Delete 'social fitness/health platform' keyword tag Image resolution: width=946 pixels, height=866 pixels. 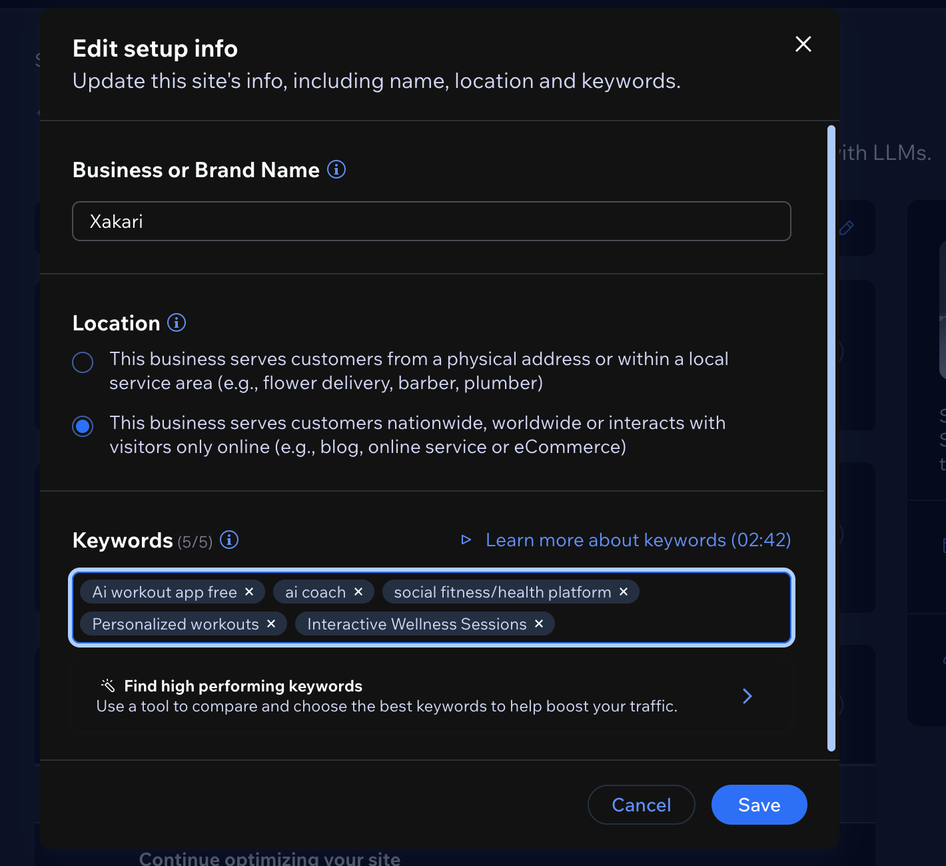pyautogui.click(x=624, y=592)
